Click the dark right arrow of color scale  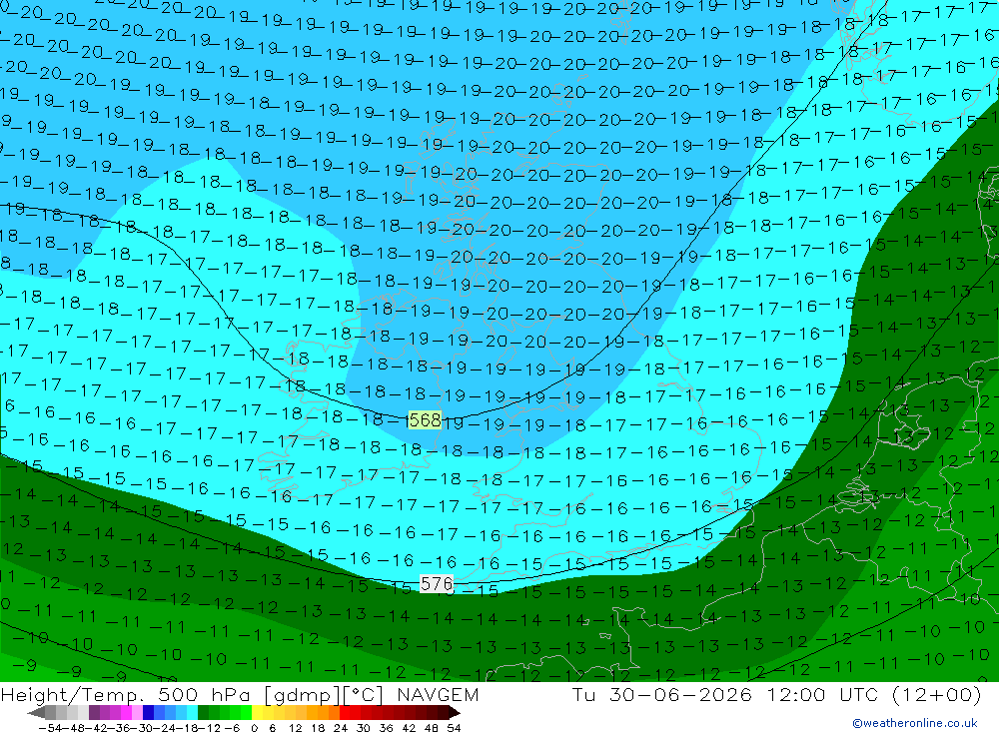[x=454, y=713]
